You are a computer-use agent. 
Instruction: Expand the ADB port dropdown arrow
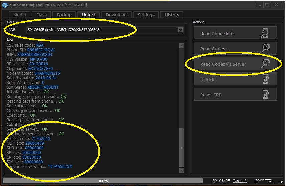click(x=180, y=30)
